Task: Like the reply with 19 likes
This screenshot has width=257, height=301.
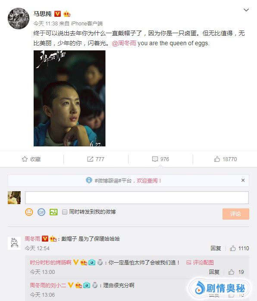Action: (231, 272)
